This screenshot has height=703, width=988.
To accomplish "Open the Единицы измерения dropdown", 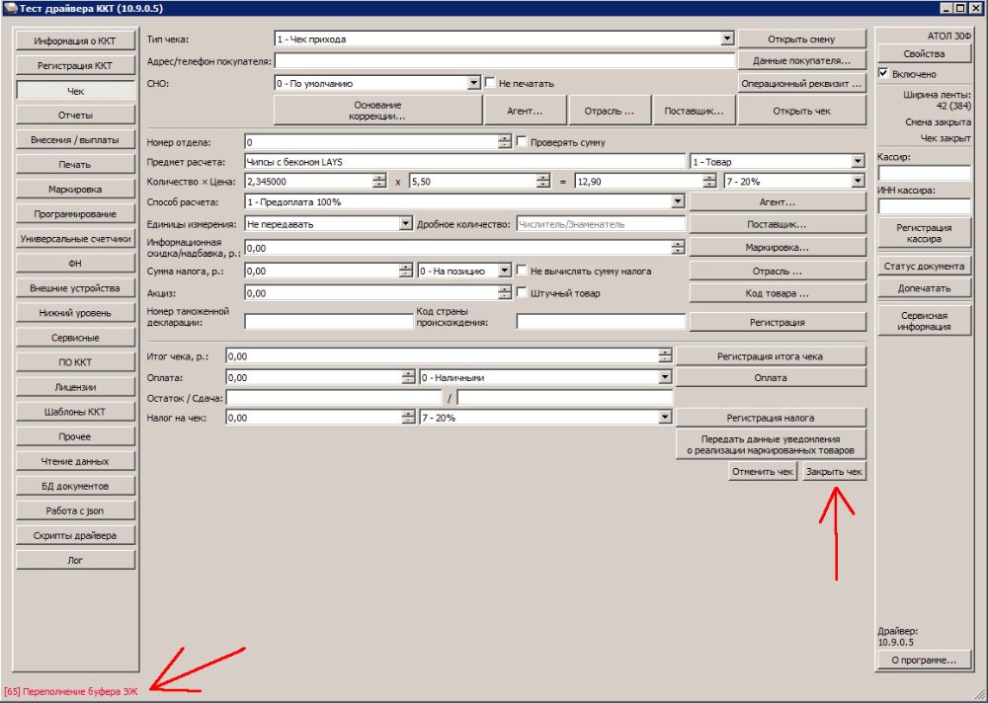I will click(x=405, y=224).
